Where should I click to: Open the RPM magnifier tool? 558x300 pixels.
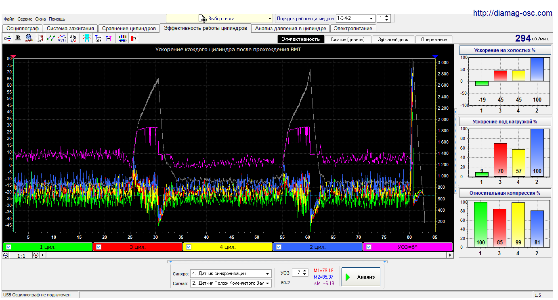28,38
